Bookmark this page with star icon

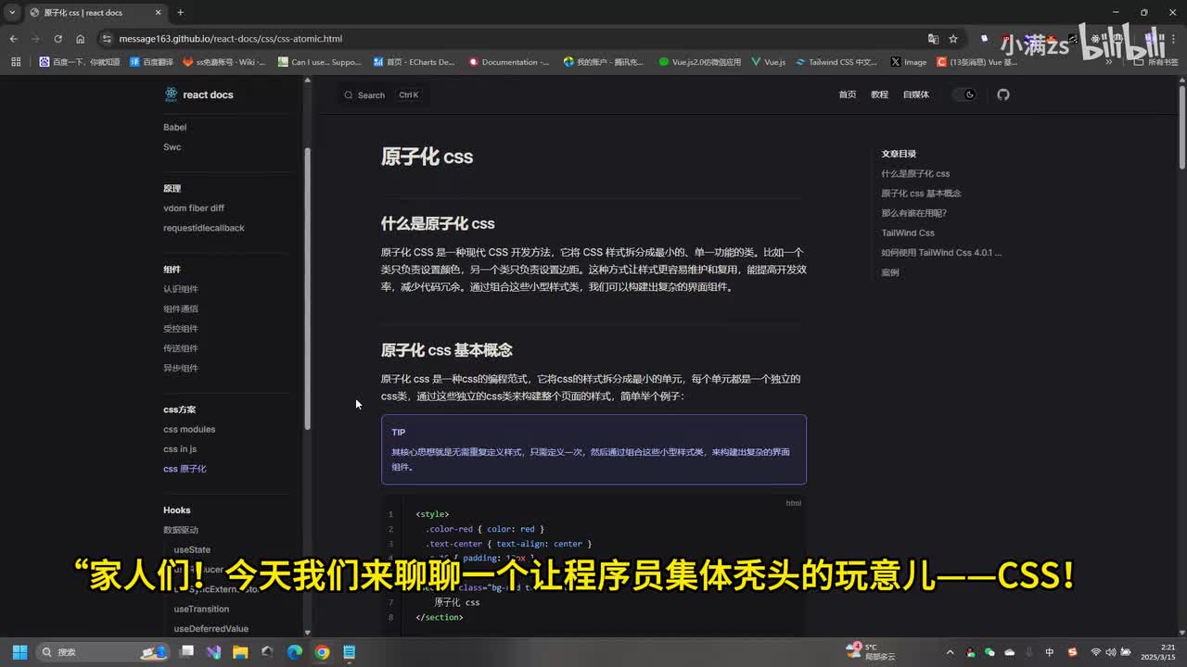(953, 39)
